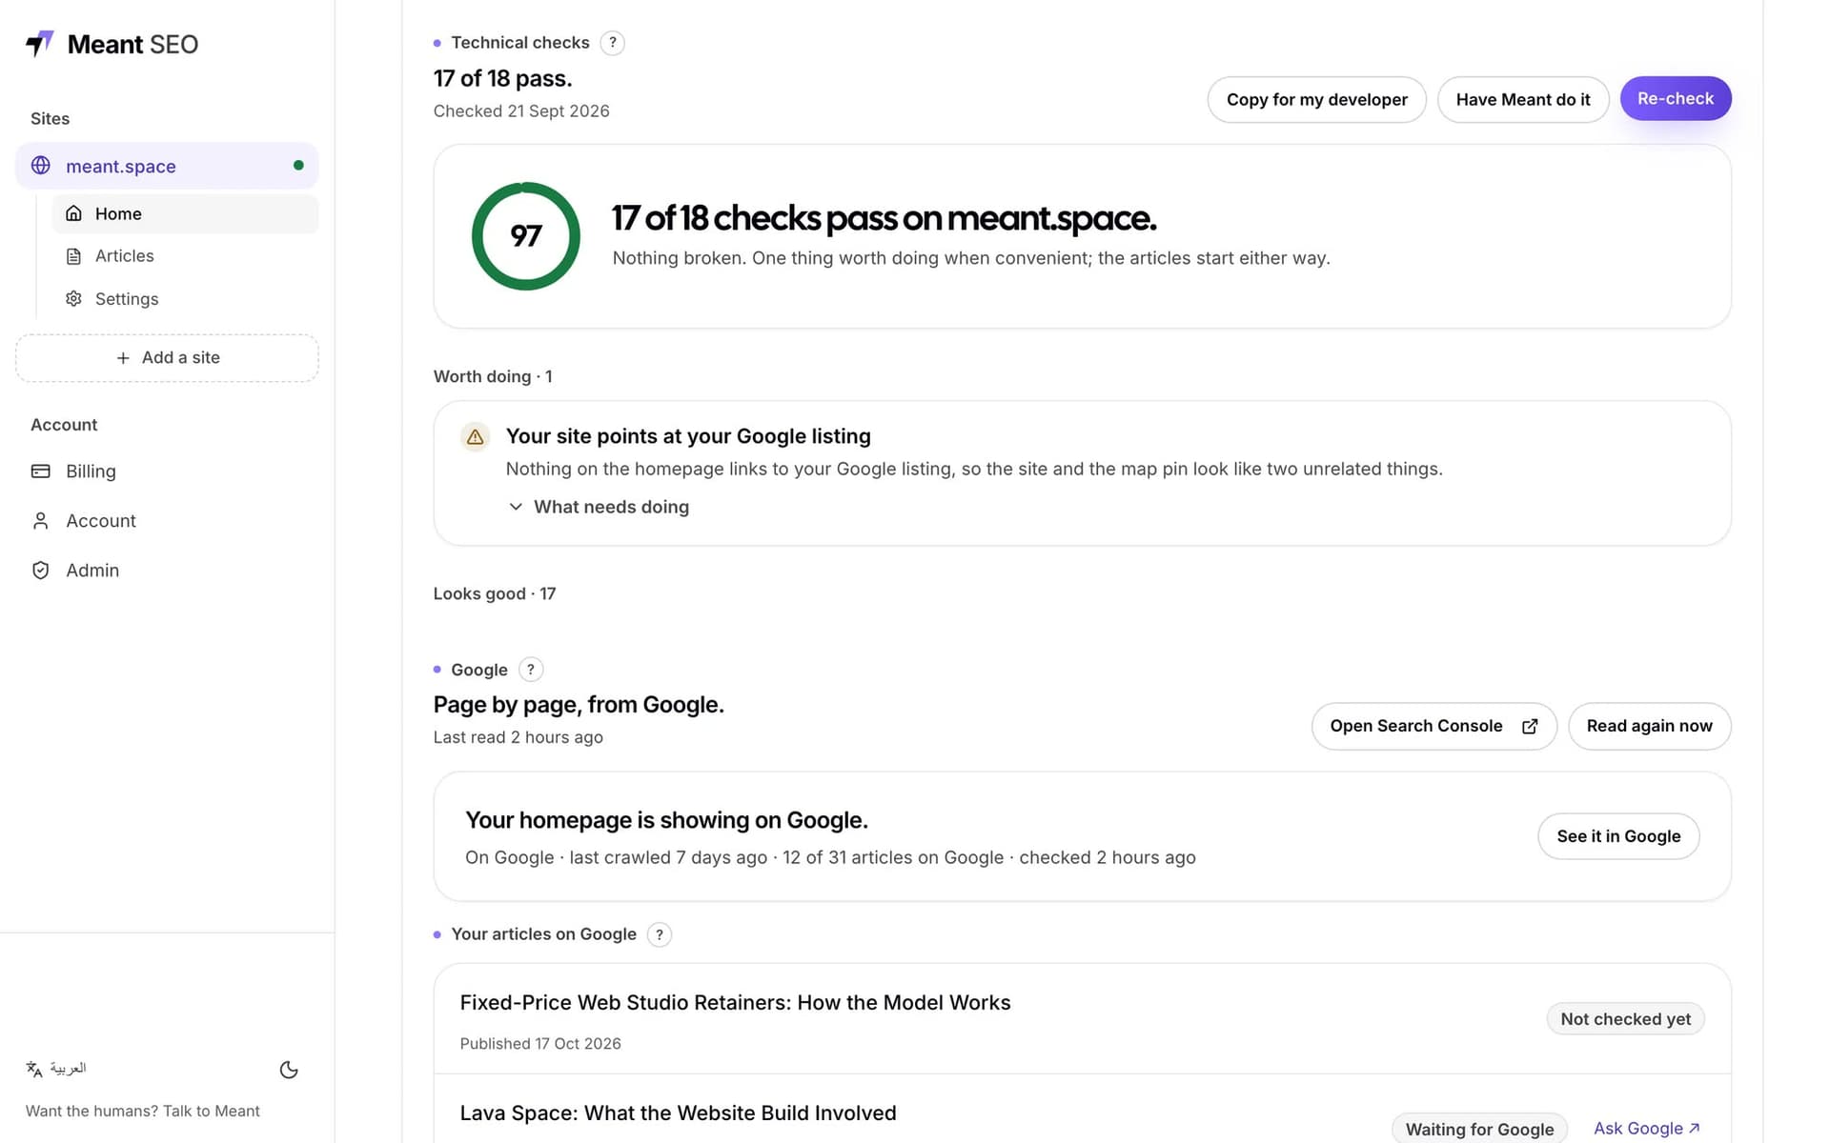Click Want the humans? Talk to Meant

tap(143, 1112)
